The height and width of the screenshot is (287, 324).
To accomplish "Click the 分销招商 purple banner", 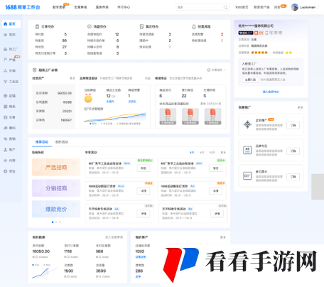I will point(56,188).
